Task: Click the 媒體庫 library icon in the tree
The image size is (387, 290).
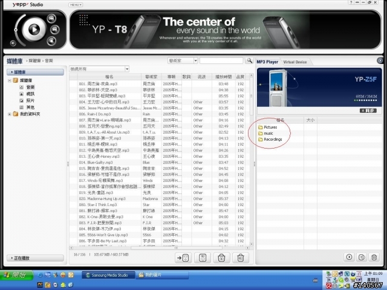Action: tap(15, 80)
